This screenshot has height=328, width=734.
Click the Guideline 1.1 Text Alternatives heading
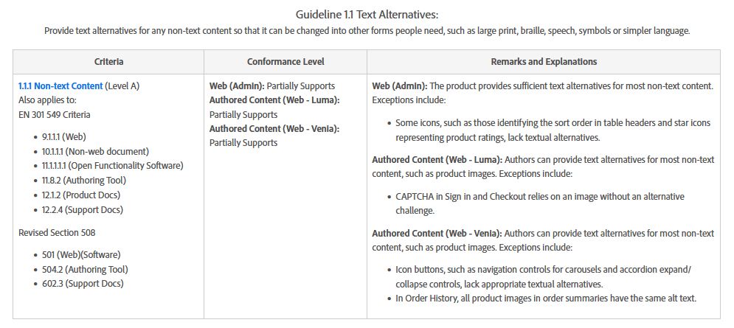[x=367, y=15]
